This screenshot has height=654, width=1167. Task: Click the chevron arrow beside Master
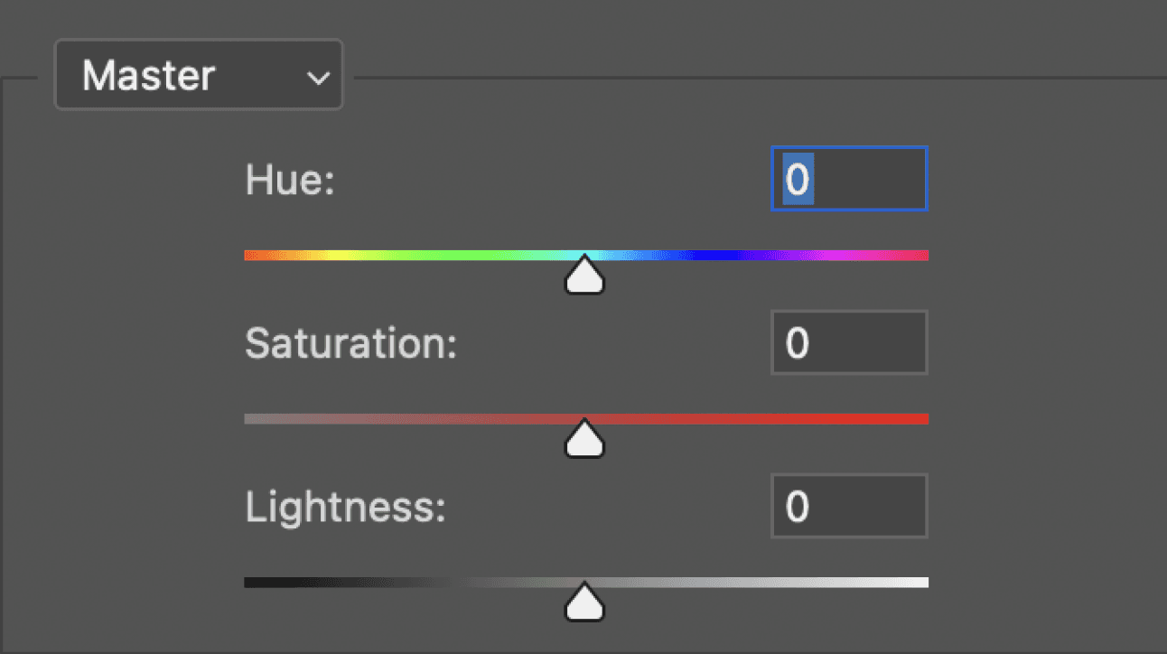(318, 79)
